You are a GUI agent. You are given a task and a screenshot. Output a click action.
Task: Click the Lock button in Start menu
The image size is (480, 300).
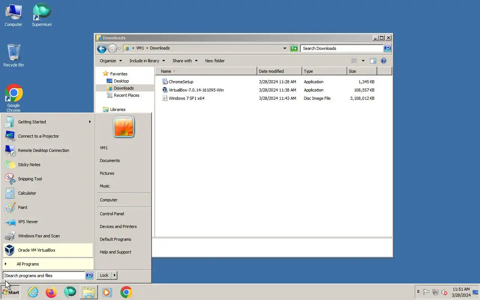(104, 275)
